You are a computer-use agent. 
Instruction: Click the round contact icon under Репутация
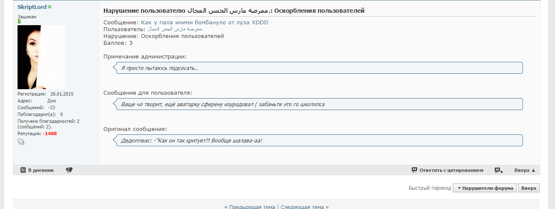[21, 141]
